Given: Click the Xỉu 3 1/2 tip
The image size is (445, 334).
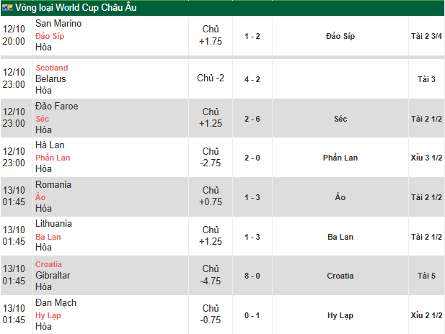Looking at the screenshot, I should [426, 158].
